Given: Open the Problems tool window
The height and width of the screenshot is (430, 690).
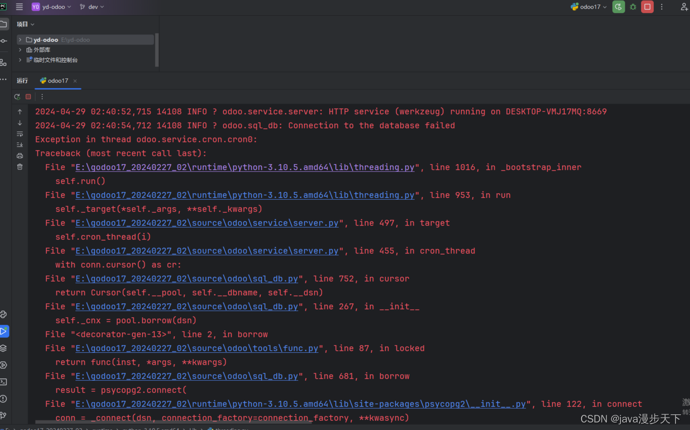Looking at the screenshot, I should tap(4, 399).
